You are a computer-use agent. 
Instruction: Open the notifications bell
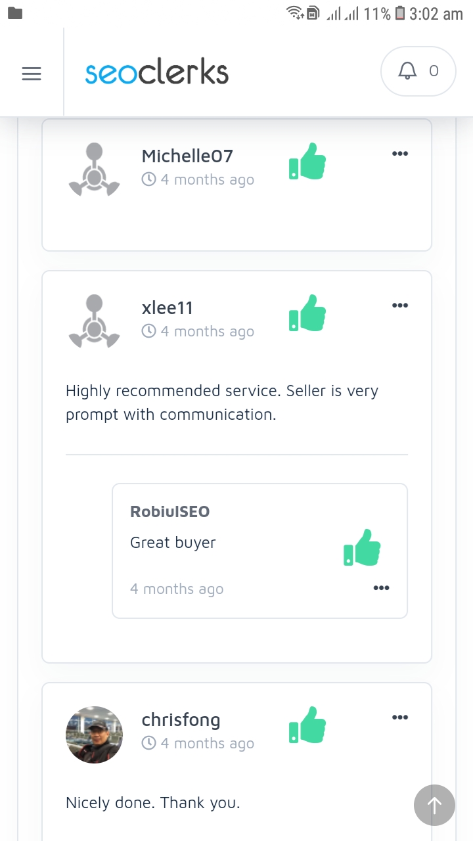[x=418, y=71]
